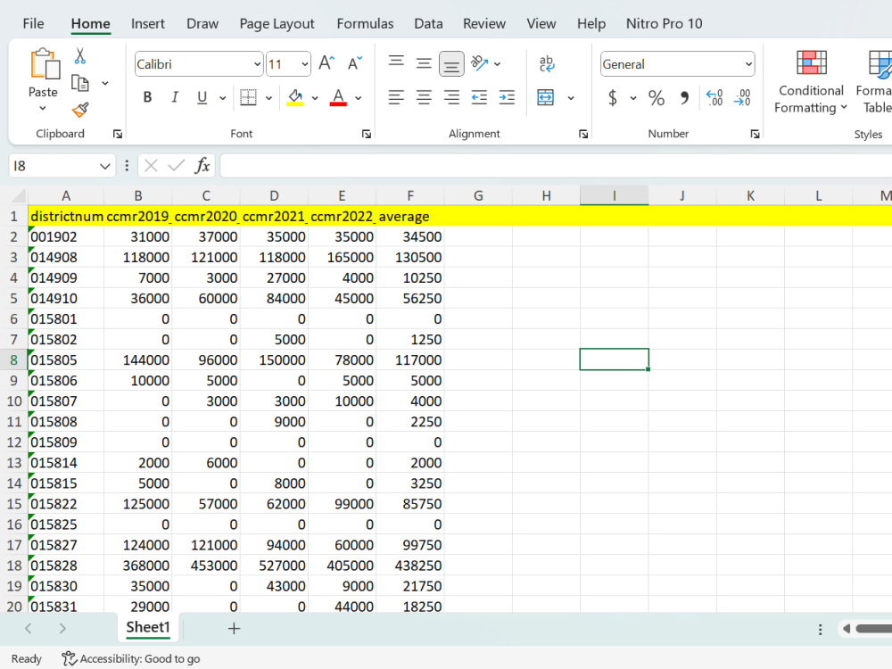Toggle Wrap Text
The height and width of the screenshot is (669, 892).
click(546, 63)
